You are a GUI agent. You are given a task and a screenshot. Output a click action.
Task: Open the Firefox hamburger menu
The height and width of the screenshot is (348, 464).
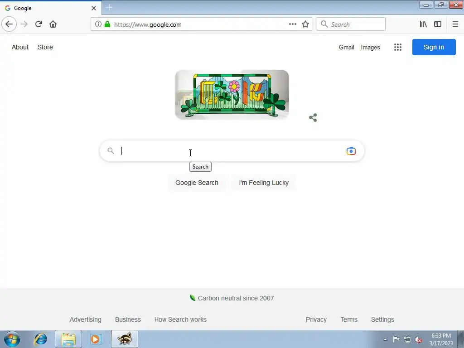click(455, 24)
